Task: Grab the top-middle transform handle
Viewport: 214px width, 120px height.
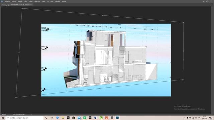Action: [103, 15]
